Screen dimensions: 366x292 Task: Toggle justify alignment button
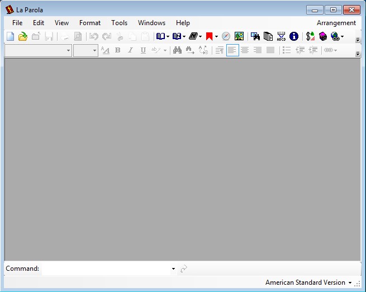tap(270, 50)
